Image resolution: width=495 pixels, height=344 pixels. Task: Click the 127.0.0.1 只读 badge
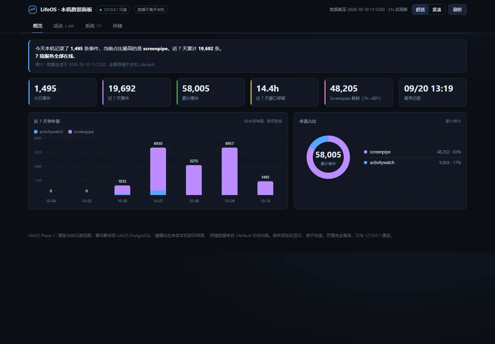click(x=113, y=10)
